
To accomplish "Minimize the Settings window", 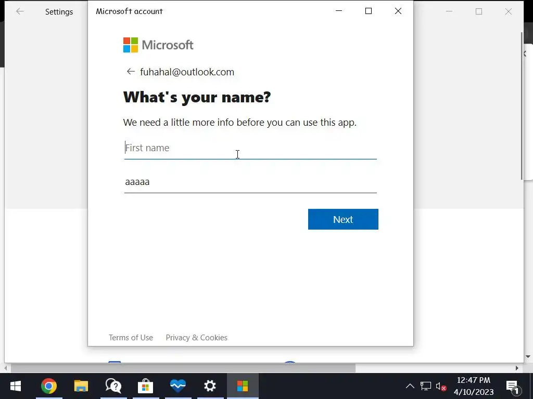I will (x=449, y=11).
